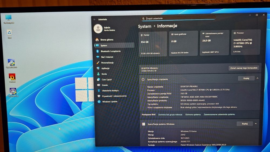Click the 30.11.2025 install date
The image size is (270, 152).
coord(185,138)
